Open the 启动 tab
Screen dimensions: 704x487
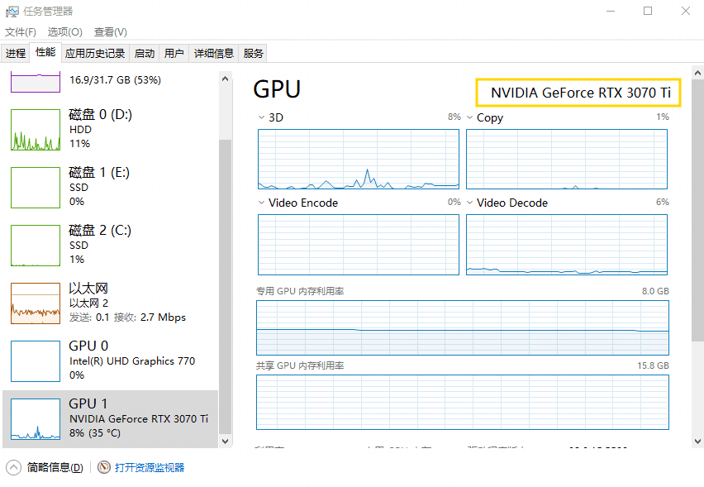(x=144, y=54)
